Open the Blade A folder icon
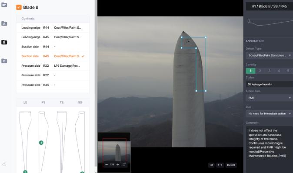The width and height of the screenshot is (293, 173). [x=4, y=24]
